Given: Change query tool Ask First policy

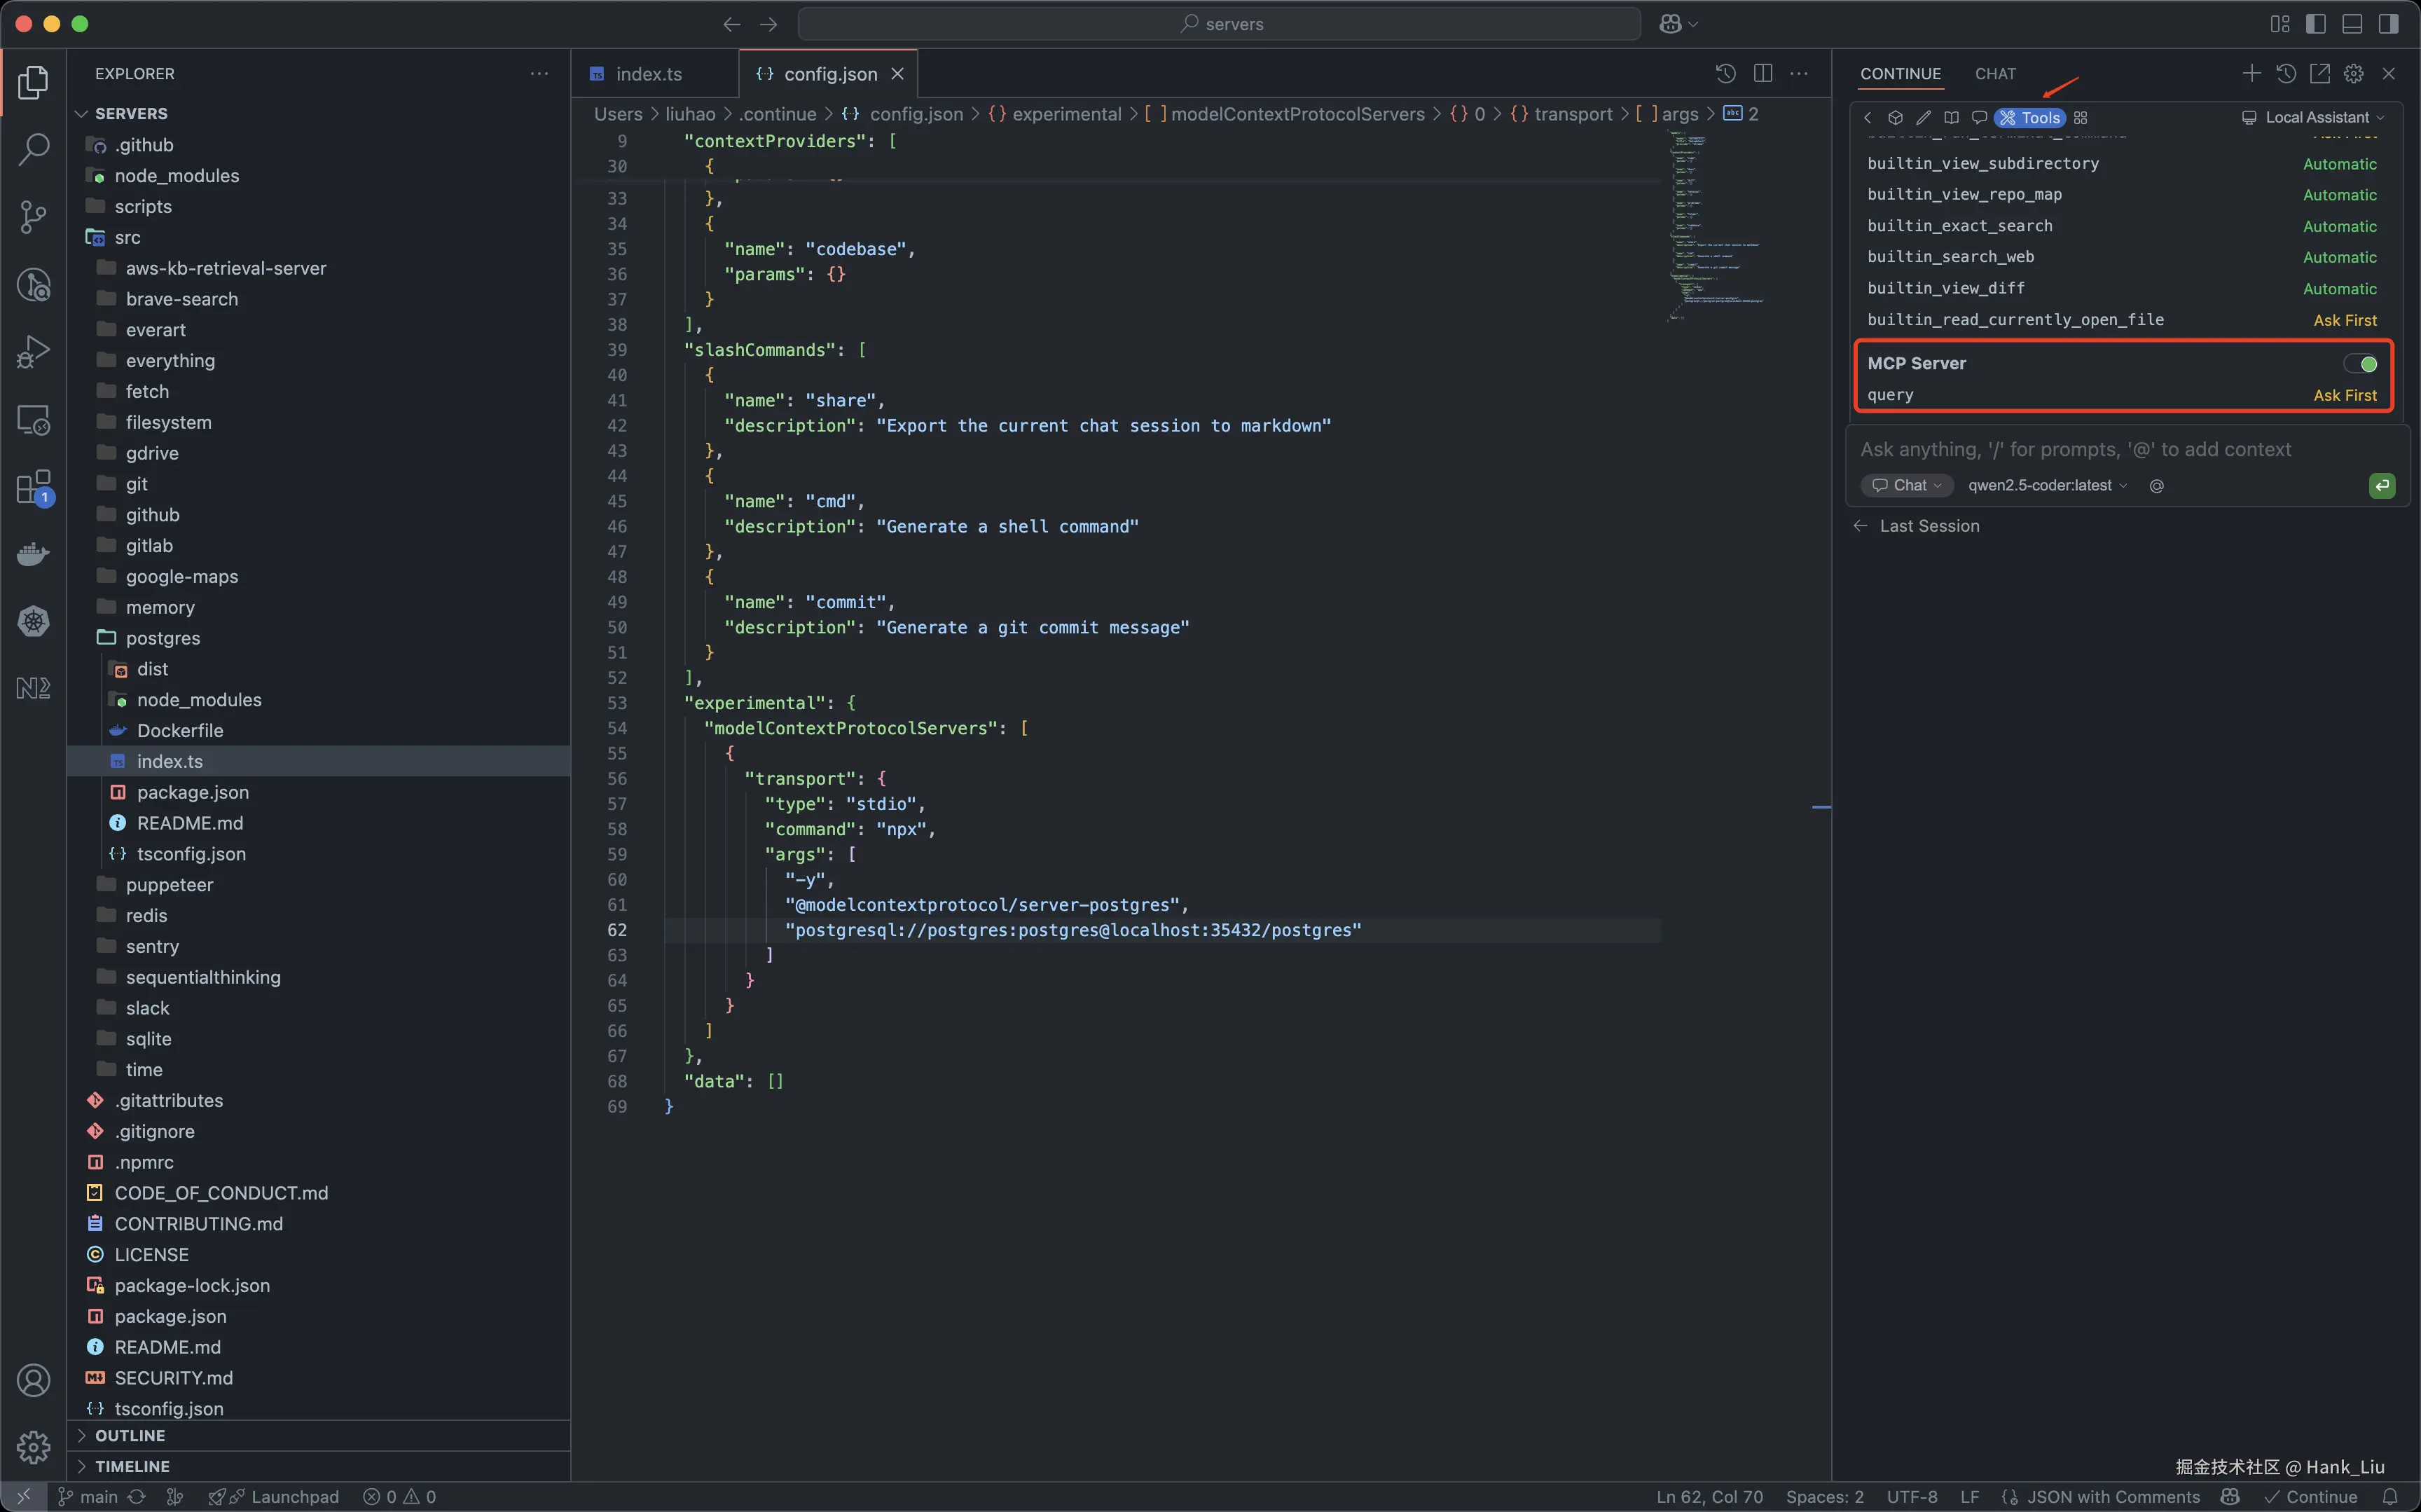Looking at the screenshot, I should pos(2344,396).
